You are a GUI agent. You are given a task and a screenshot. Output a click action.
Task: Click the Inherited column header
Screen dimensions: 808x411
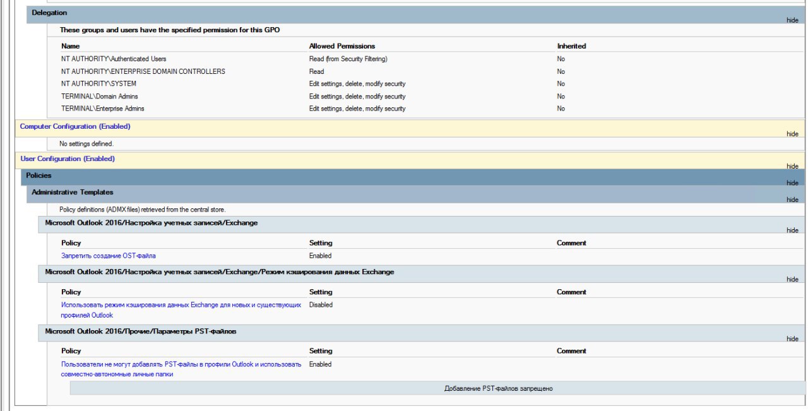[571, 46]
